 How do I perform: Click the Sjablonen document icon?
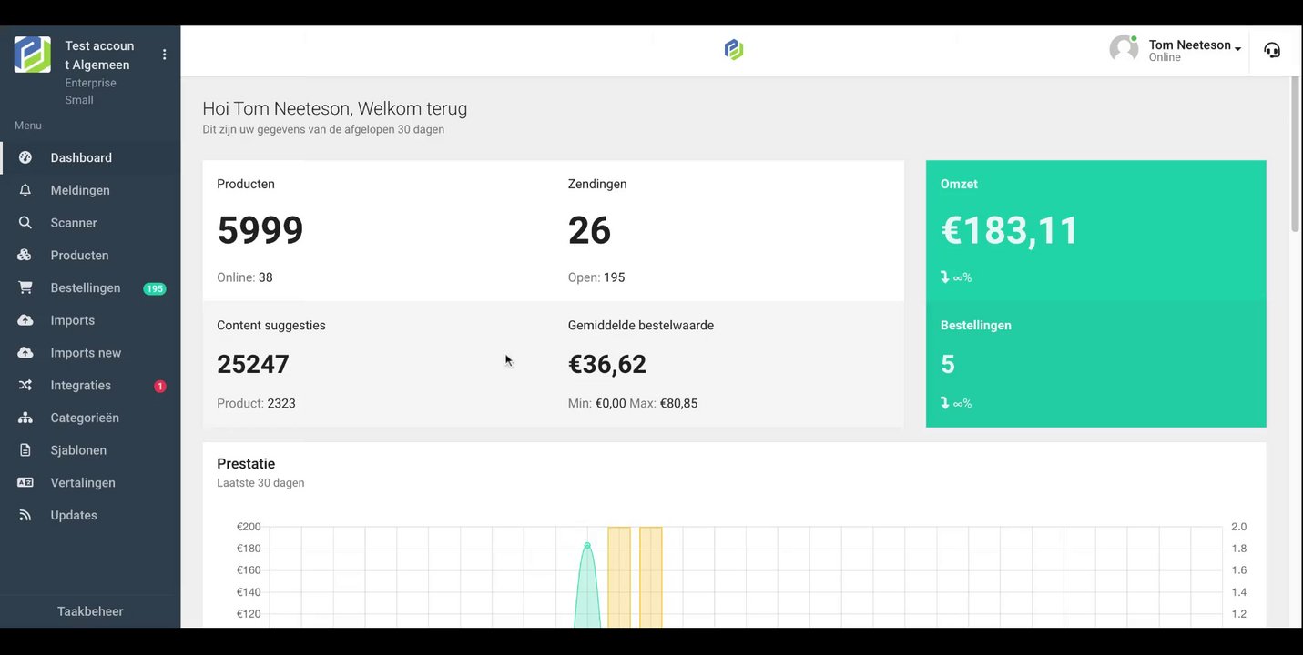coord(25,450)
